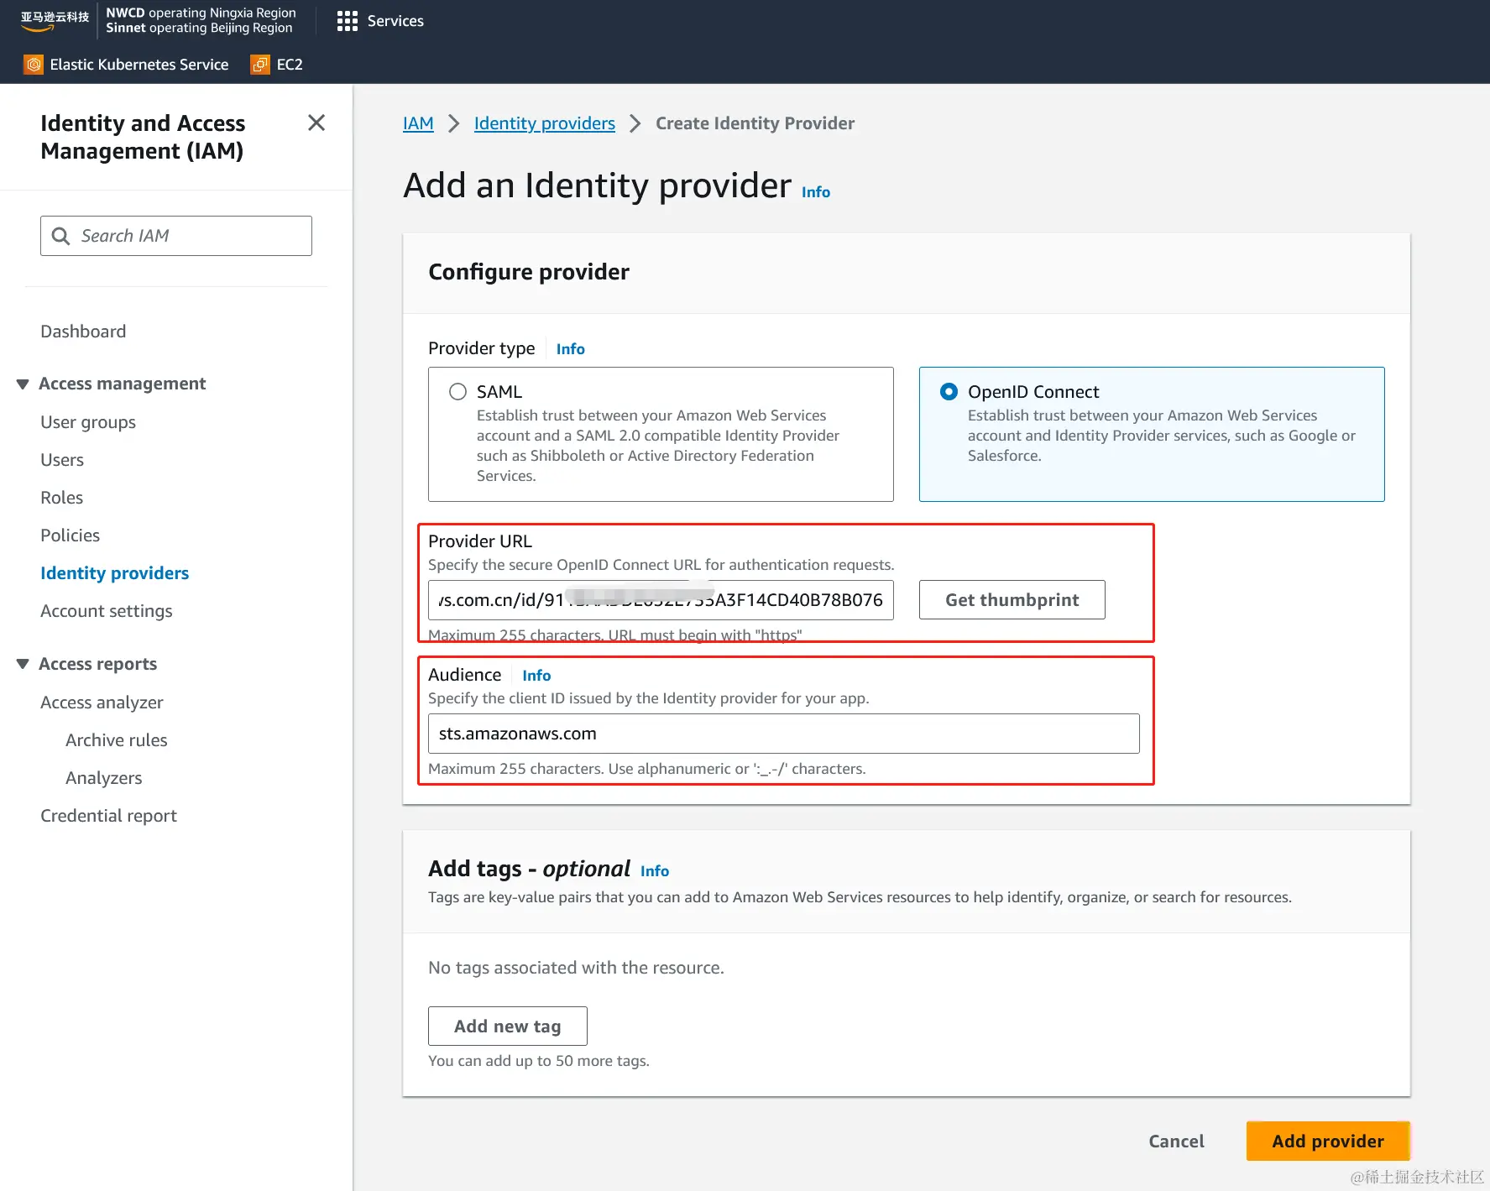Click the Elastic Kubernetes Service label

(x=139, y=65)
